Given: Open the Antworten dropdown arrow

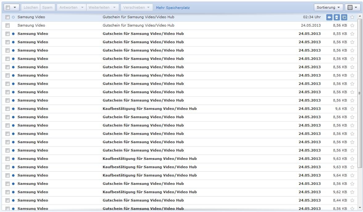Looking at the screenshot, I should pos(82,7).
